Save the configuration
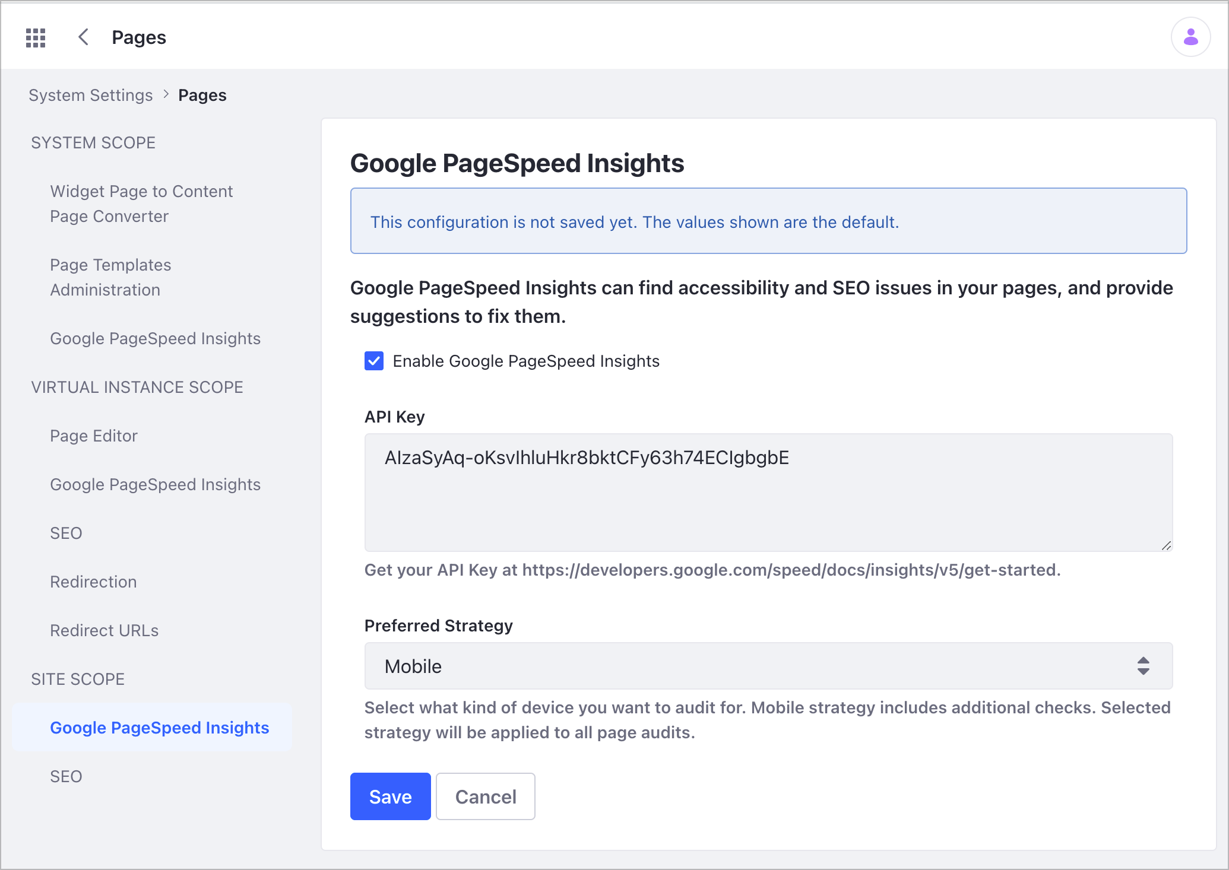The height and width of the screenshot is (870, 1229). 390,796
